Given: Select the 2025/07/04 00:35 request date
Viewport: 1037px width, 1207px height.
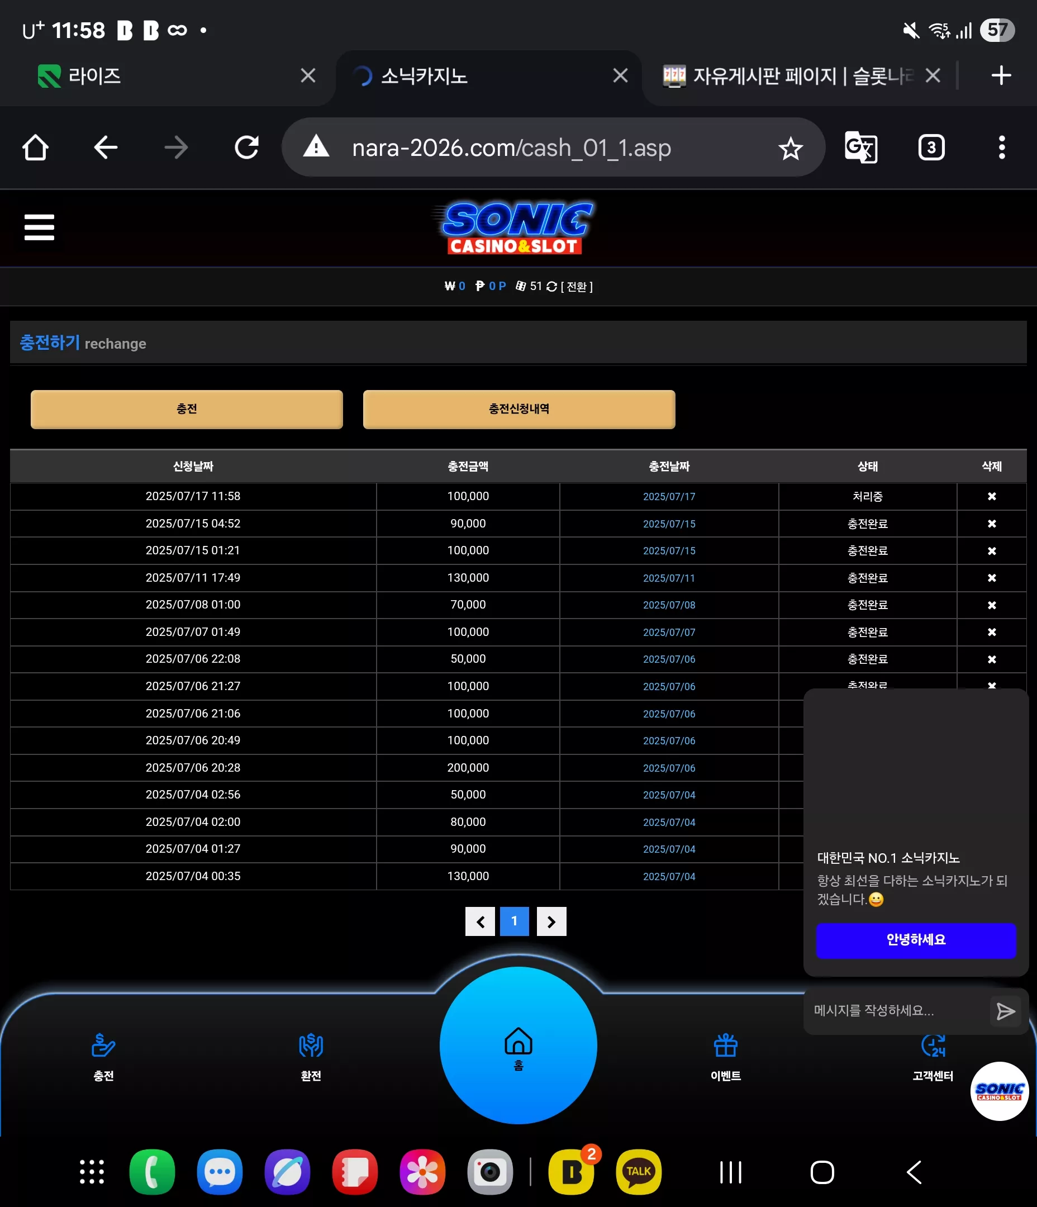Looking at the screenshot, I should coord(193,876).
